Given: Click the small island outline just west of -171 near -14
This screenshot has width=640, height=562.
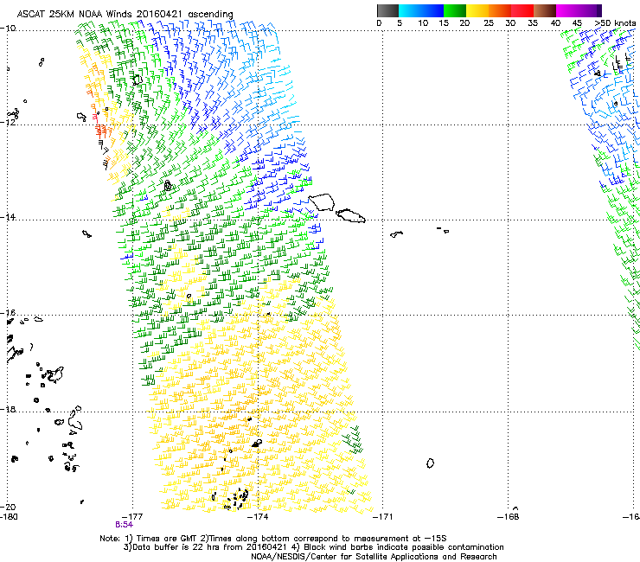Looking at the screenshot, I should (396, 234).
